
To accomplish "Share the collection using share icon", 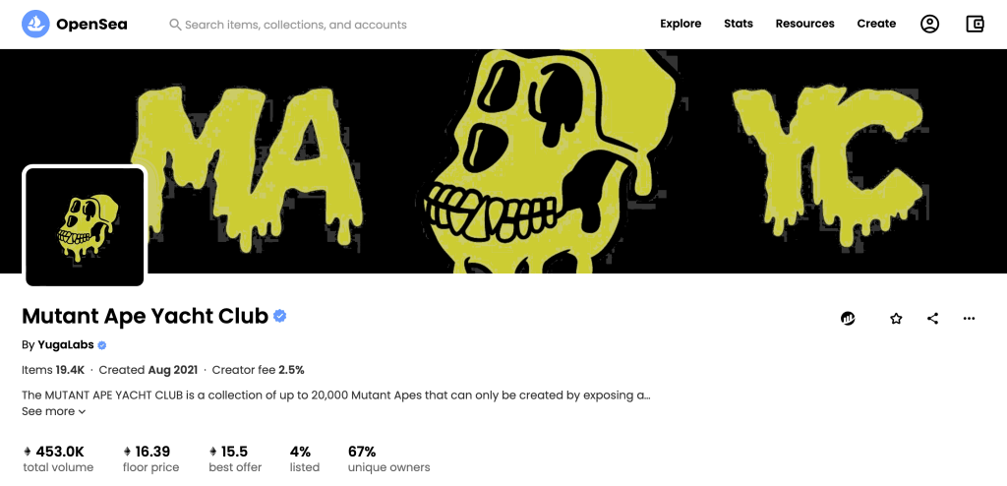I will pos(932,318).
